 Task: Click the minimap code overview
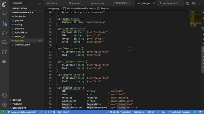[x=196, y=19]
